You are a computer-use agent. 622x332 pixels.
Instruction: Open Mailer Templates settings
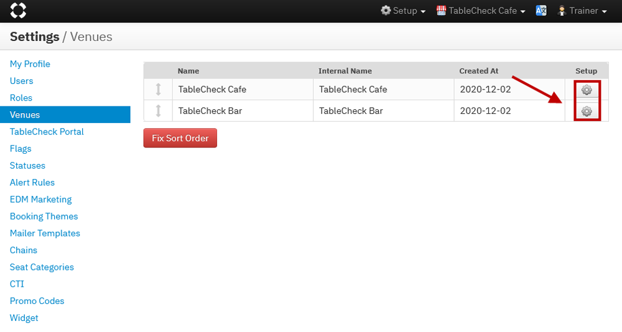coord(45,233)
